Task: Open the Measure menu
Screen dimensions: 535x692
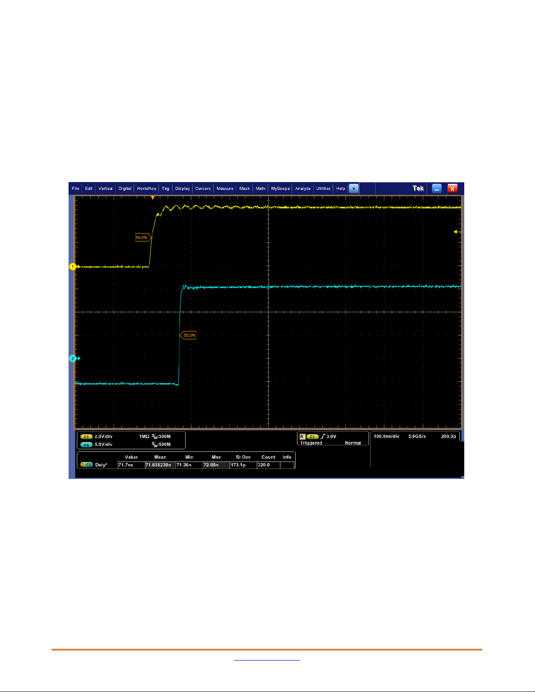Action: [225, 189]
